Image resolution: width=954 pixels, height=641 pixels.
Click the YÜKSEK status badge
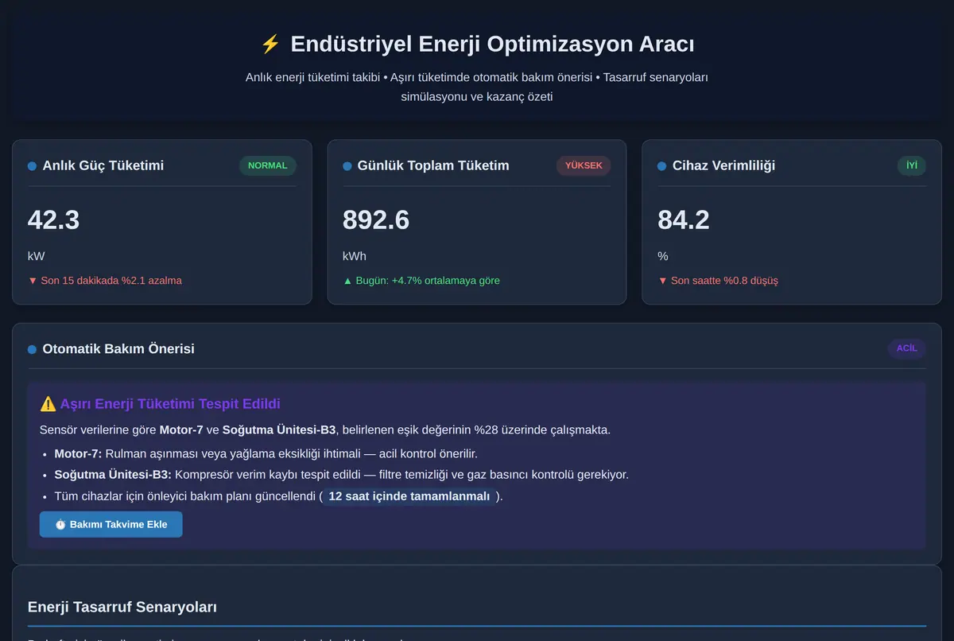(584, 165)
